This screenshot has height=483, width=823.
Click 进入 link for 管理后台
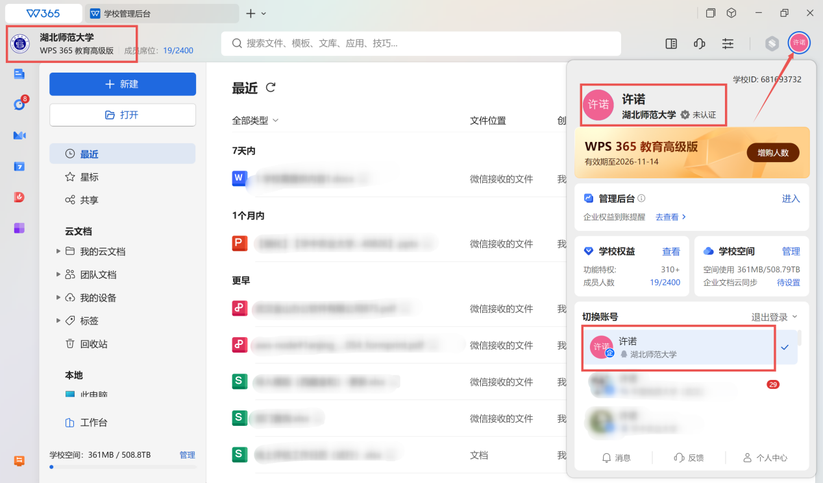point(791,198)
